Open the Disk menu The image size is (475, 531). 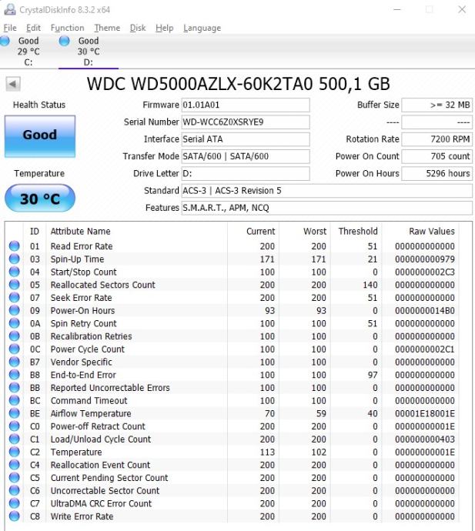tap(138, 28)
